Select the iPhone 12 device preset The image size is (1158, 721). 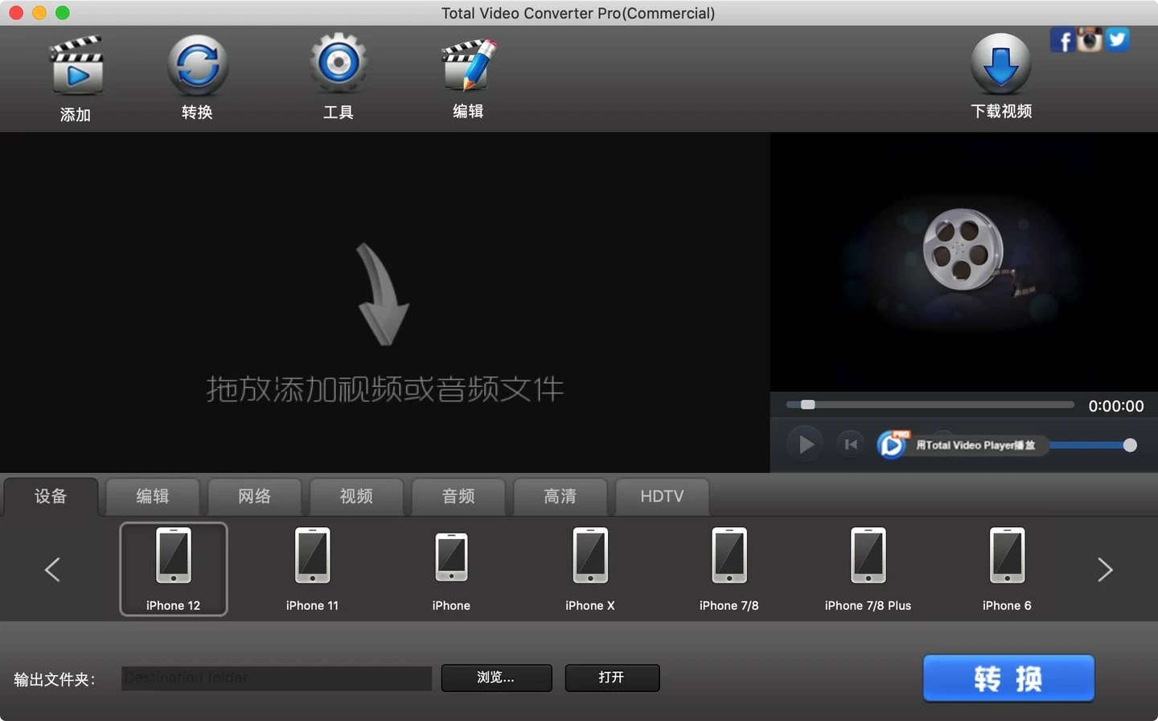(174, 569)
